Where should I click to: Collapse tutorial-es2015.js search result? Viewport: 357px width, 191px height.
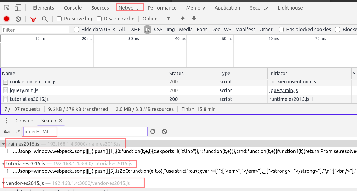4,164
